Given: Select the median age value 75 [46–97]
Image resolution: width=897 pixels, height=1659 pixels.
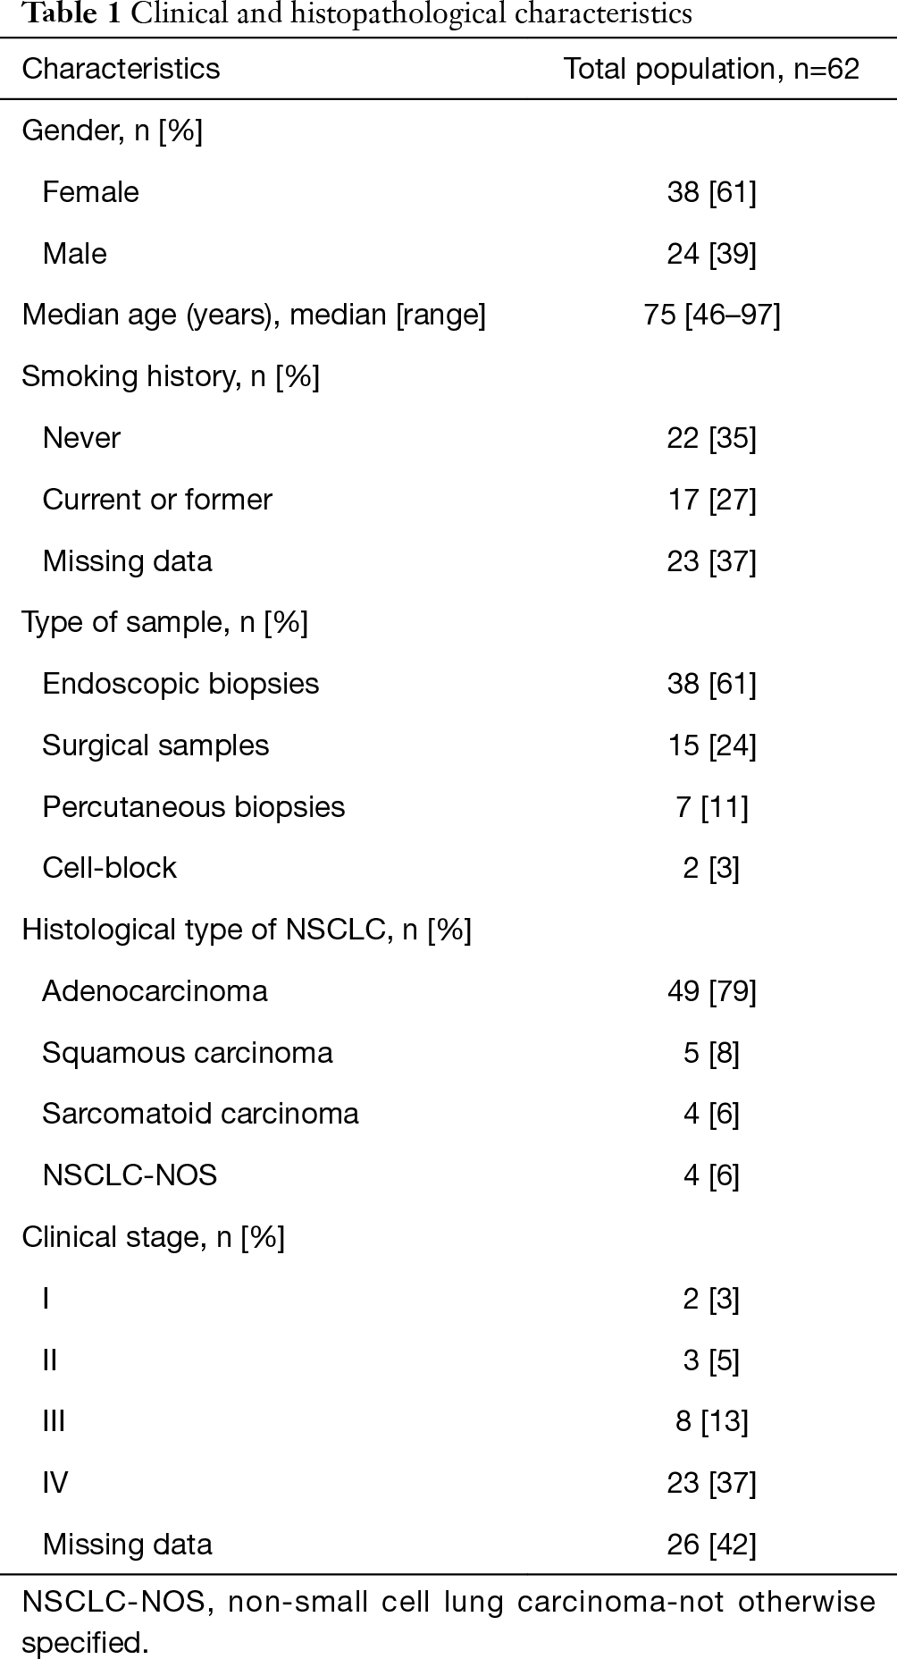Looking at the screenshot, I should coord(712,316).
